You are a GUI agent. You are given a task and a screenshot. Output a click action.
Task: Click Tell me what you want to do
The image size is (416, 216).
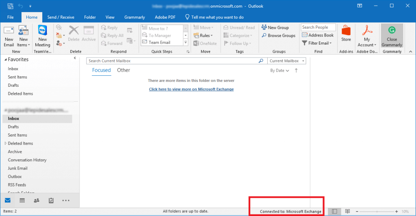click(x=214, y=17)
